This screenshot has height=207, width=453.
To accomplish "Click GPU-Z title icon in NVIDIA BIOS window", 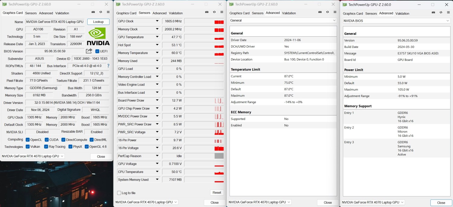I will pyautogui.click(x=345, y=5).
